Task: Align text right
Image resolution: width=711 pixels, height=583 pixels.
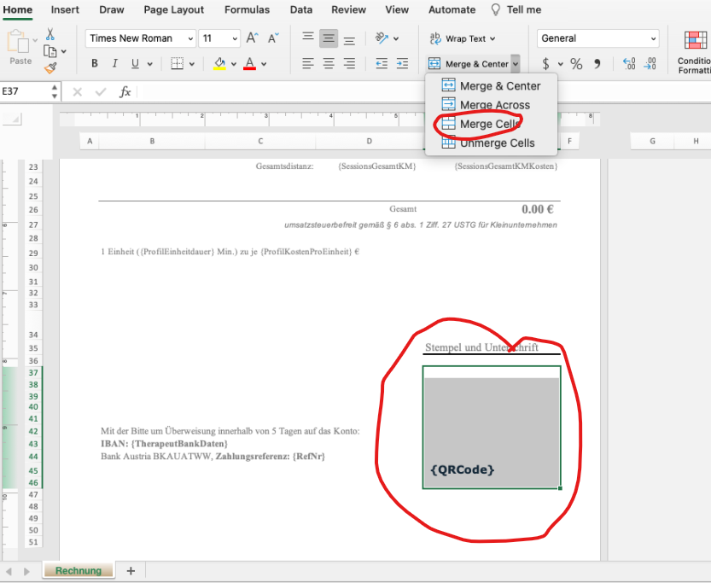Action: (349, 63)
